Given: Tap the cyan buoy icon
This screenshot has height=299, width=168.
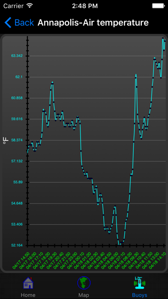Looking at the screenshot, I should [x=139, y=283].
